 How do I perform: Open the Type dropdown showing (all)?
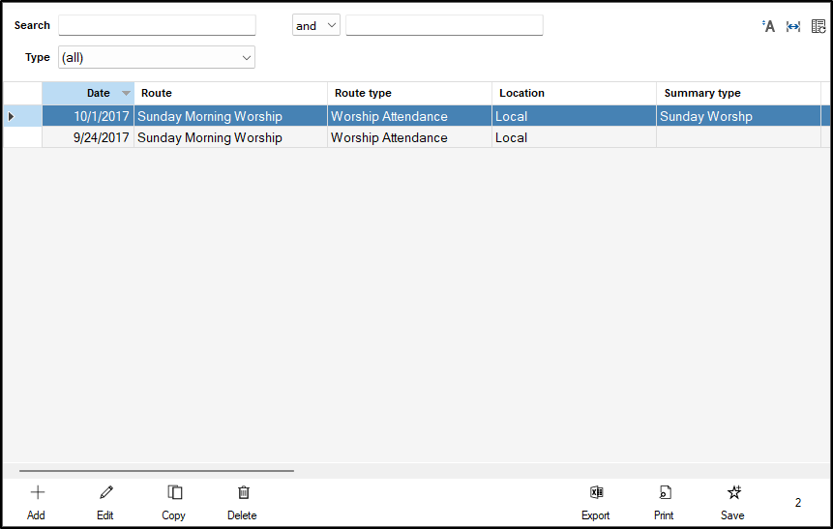(157, 58)
